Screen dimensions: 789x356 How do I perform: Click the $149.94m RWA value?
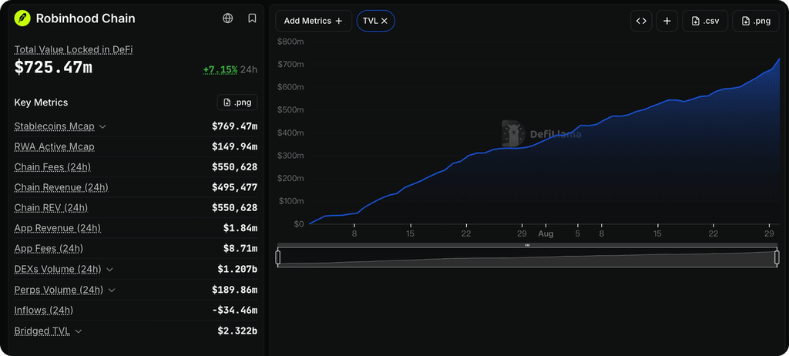point(234,146)
